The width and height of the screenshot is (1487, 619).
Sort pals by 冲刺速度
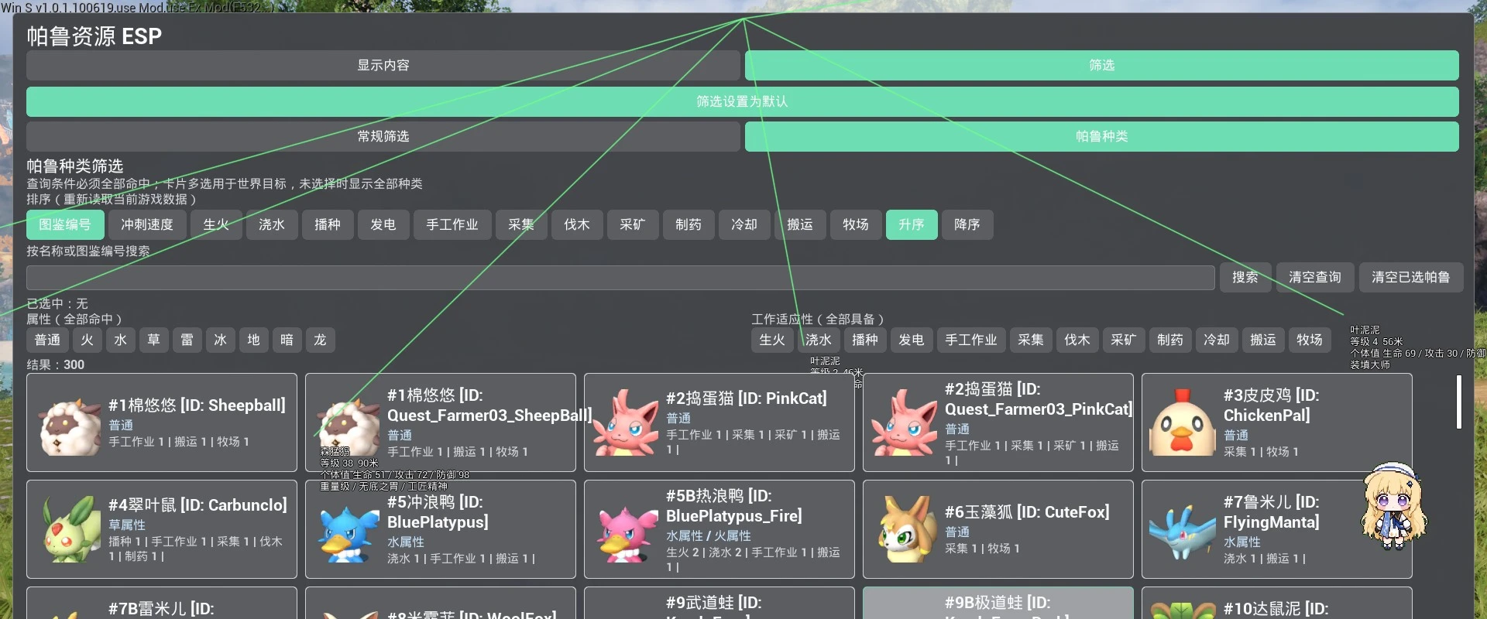(x=147, y=225)
